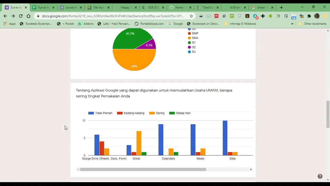Click the teal extension icon with red 9 badge

coord(255,16)
